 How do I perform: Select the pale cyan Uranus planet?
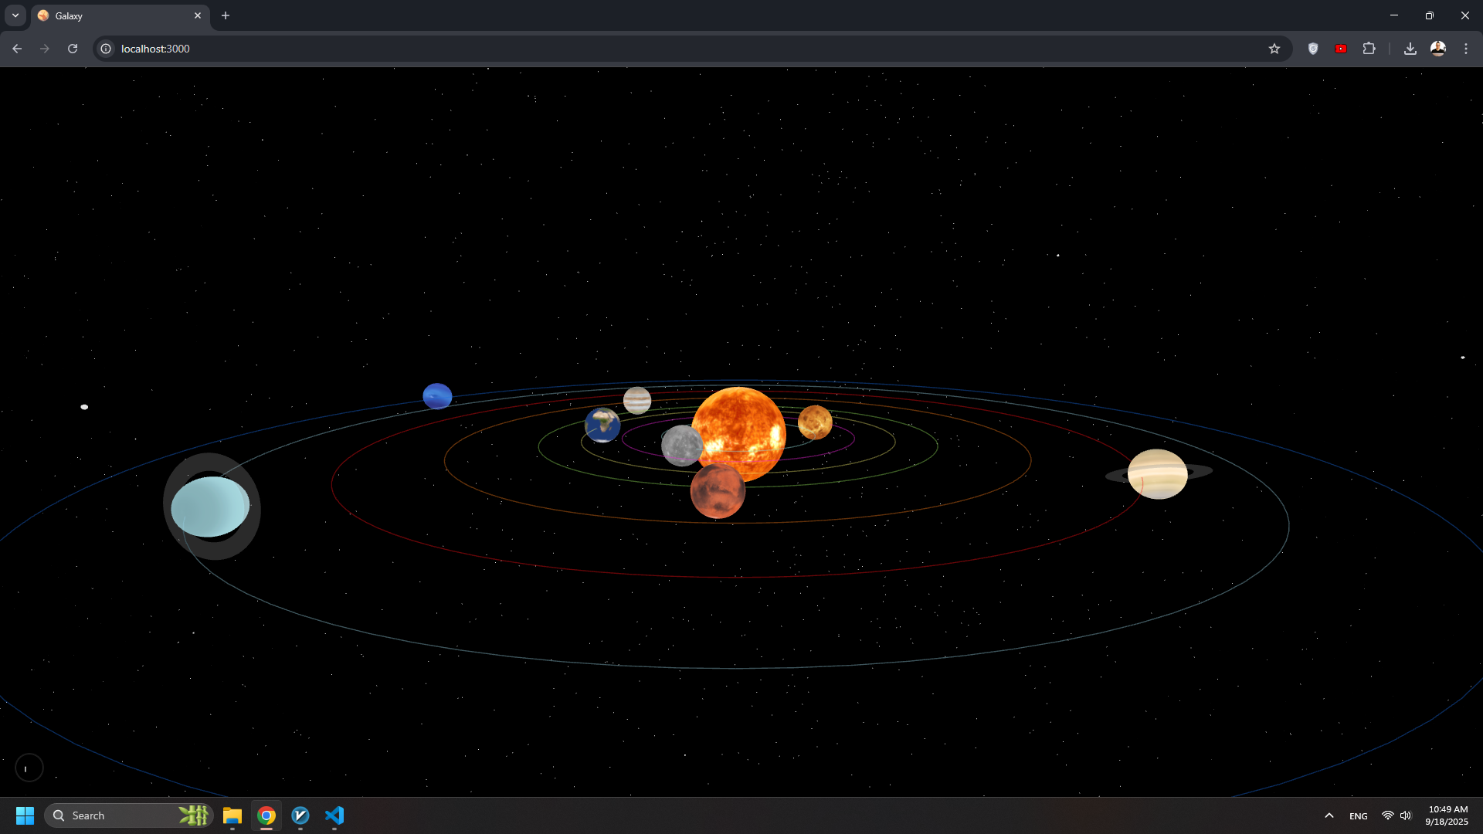(x=209, y=507)
